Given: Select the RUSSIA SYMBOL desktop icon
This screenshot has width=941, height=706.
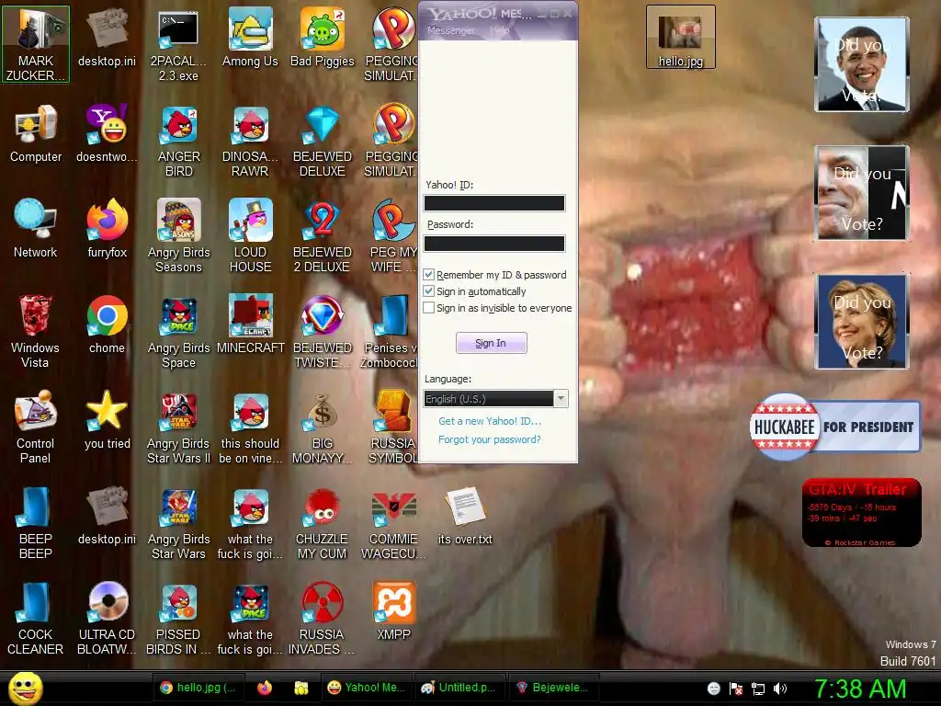Looking at the screenshot, I should (x=393, y=427).
